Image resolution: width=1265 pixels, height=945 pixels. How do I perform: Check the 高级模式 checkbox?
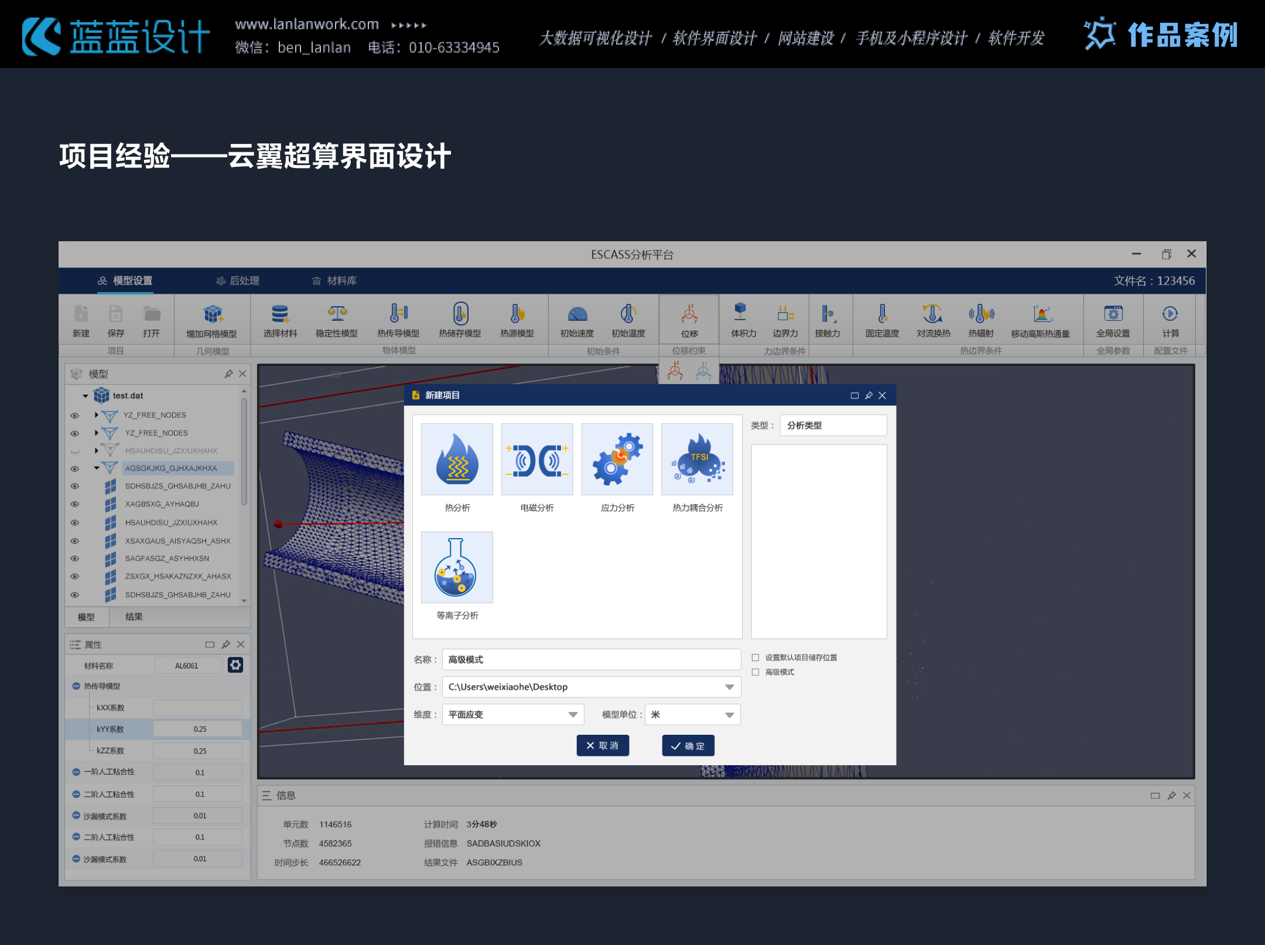[x=755, y=672]
